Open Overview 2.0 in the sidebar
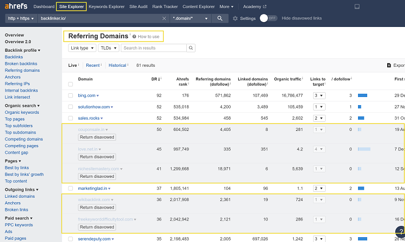405x242 pixels. (18, 42)
